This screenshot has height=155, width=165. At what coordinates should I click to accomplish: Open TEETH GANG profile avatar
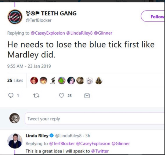15,16
